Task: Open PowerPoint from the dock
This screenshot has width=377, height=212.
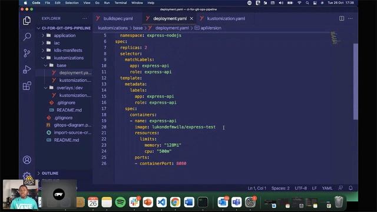Action: tap(148, 202)
